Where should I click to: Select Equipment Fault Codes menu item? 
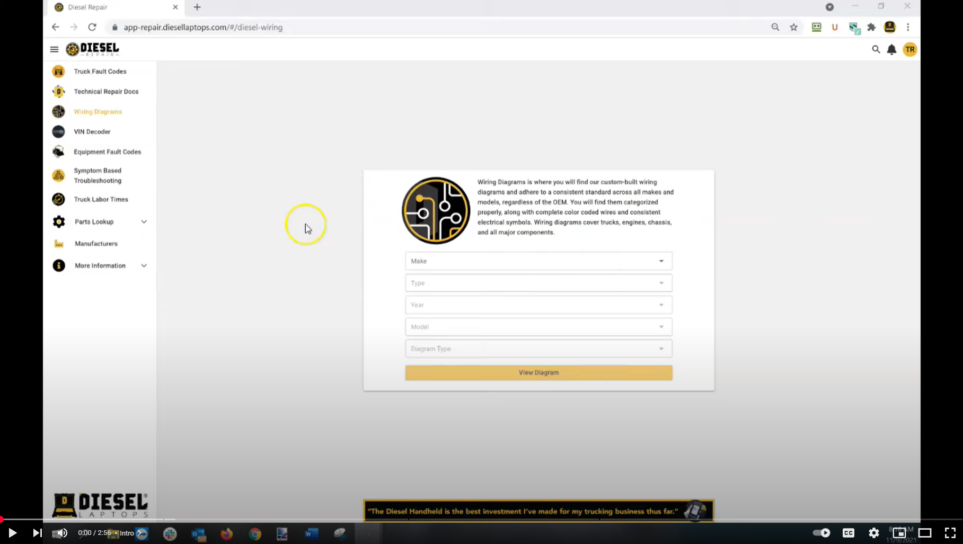(108, 151)
